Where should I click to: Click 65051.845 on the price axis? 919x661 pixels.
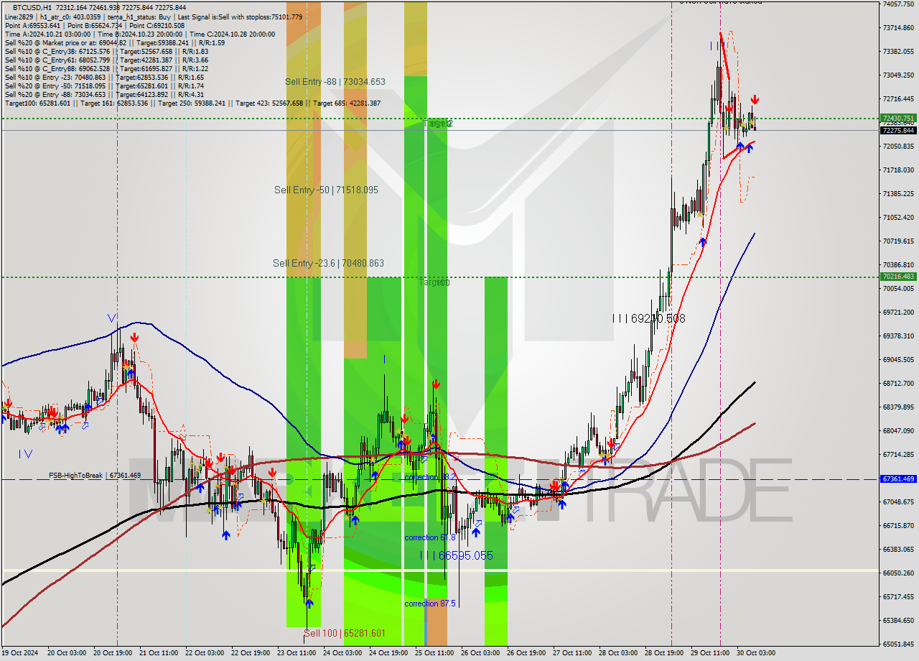coord(898,644)
